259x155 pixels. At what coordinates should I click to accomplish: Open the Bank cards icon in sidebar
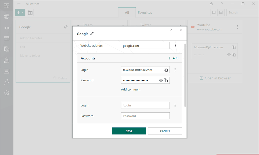coord(7,38)
